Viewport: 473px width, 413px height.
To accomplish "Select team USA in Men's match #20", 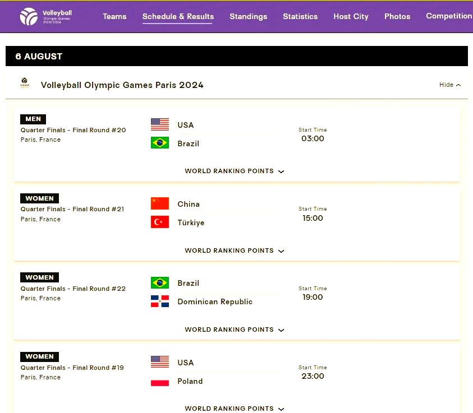I will pyautogui.click(x=186, y=125).
